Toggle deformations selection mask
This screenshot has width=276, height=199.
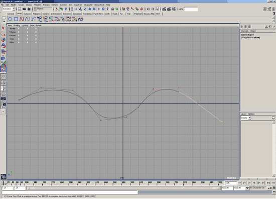94,9
